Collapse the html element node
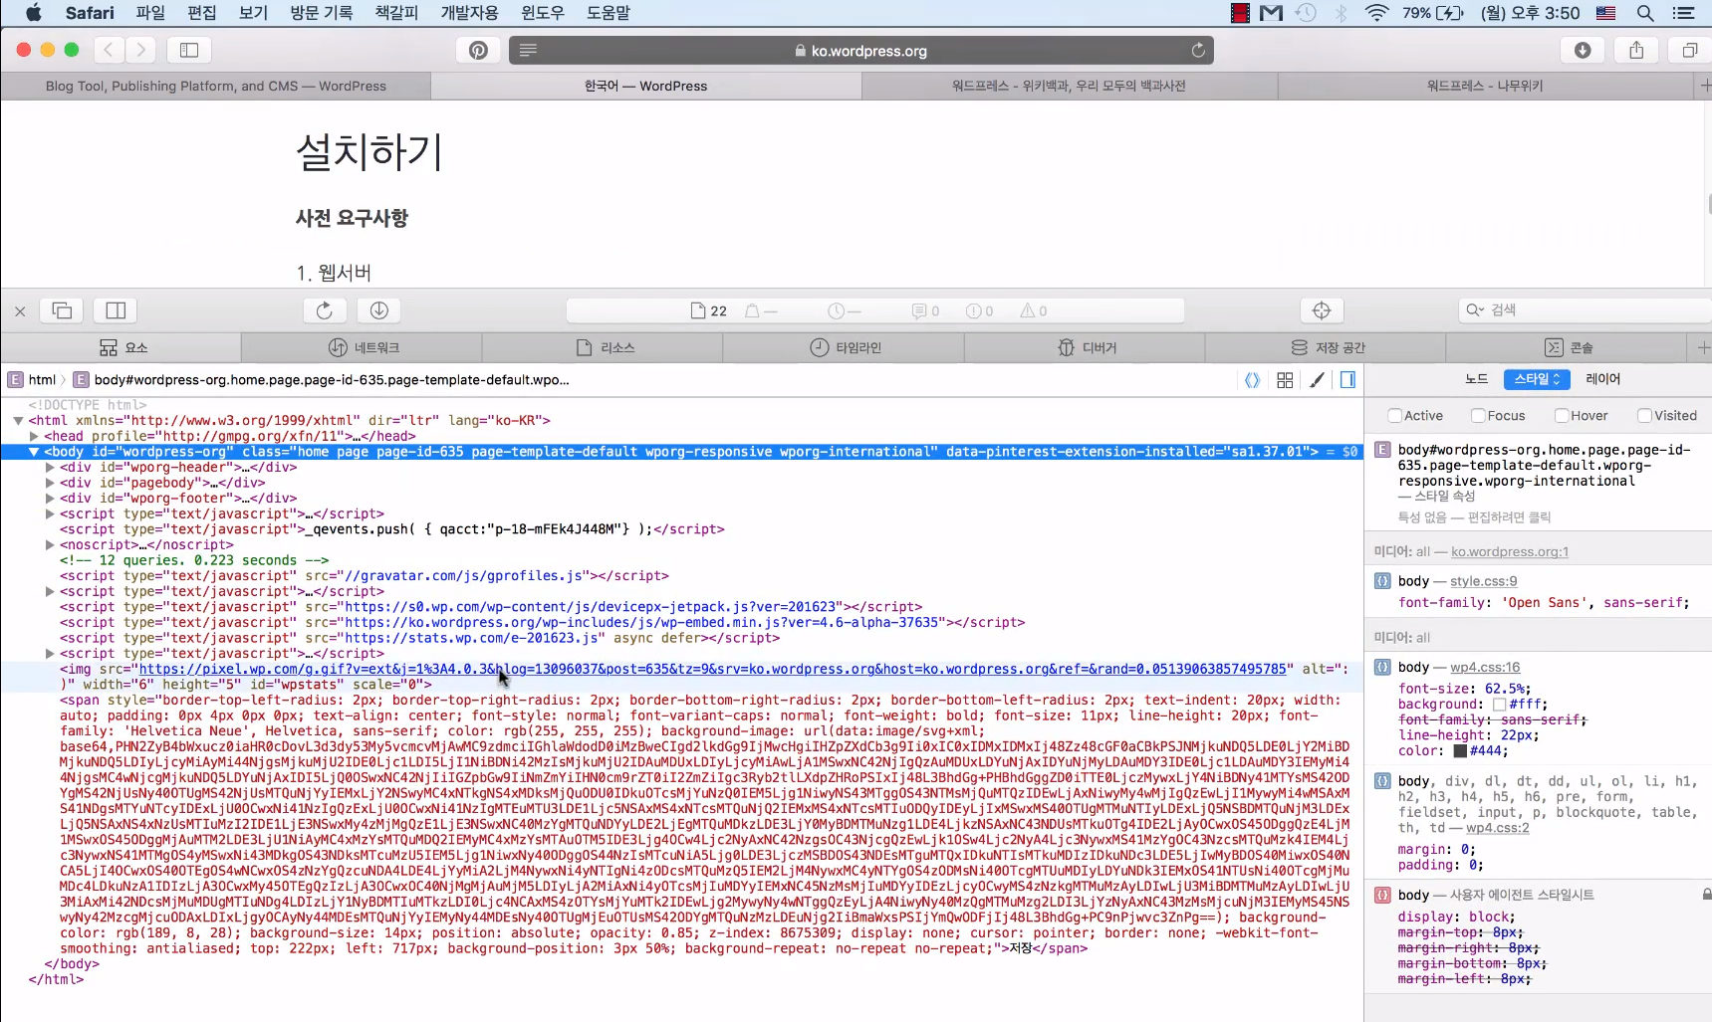Screen dimensions: 1712x1022 click(x=18, y=421)
